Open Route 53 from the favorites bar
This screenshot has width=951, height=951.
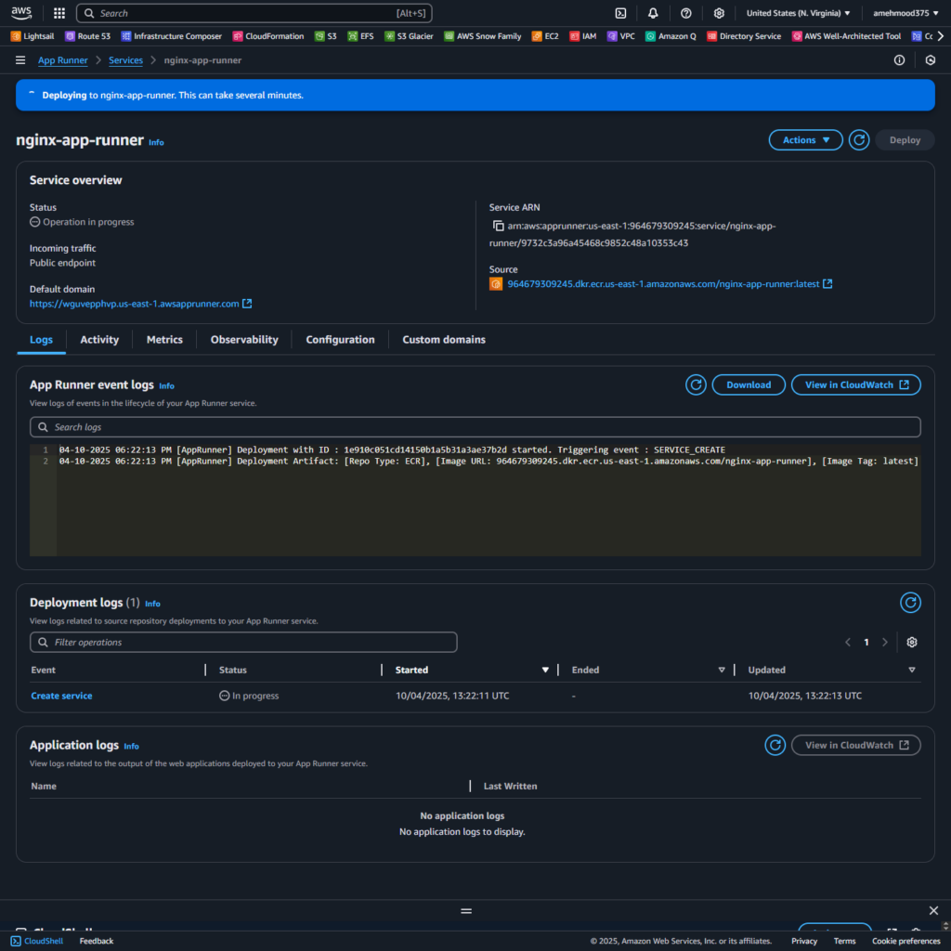[x=88, y=36]
